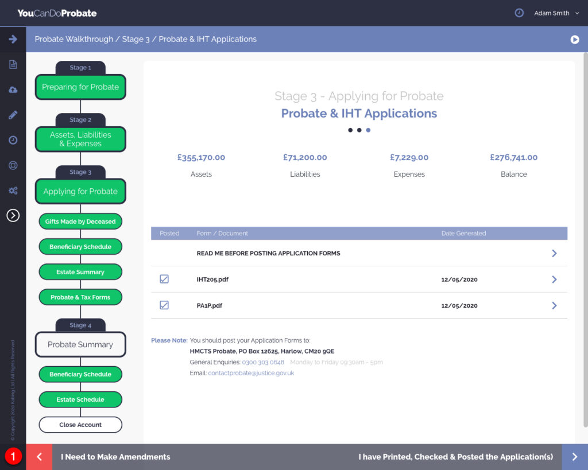Untick the Posted checkbox for PA1P.pdf
The image size is (588, 470).
pyautogui.click(x=164, y=306)
